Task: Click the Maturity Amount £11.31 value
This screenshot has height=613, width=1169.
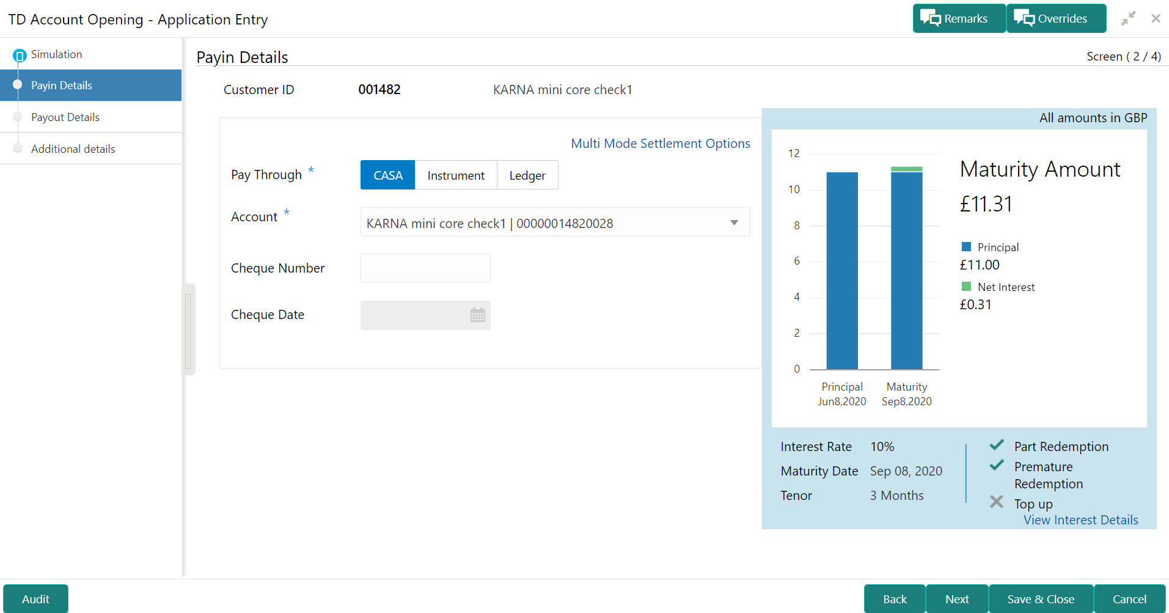Action: [x=986, y=204]
